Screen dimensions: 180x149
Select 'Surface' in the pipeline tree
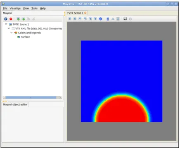[25, 37]
